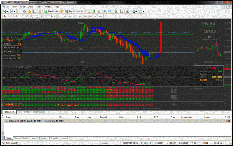Open the Mailbox terminal tab
This screenshot has width=233, height=146.
pos(44,138)
